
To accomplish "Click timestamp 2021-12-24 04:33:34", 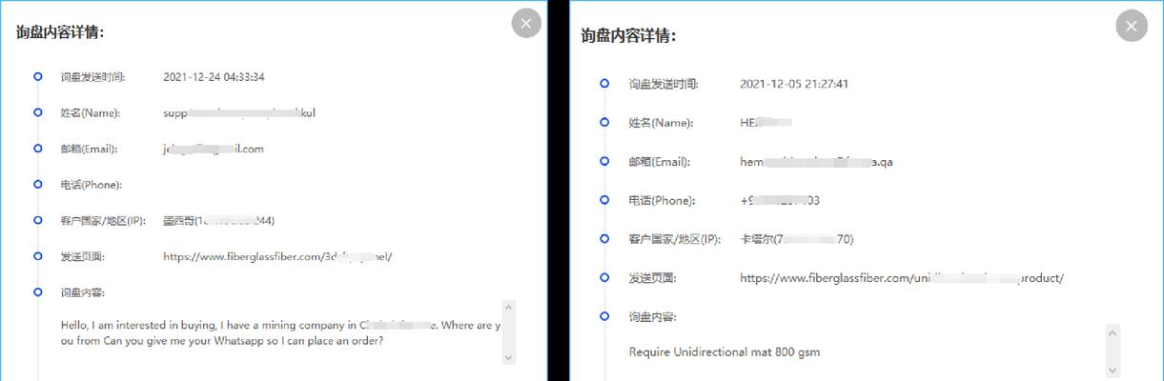I will 214,77.
